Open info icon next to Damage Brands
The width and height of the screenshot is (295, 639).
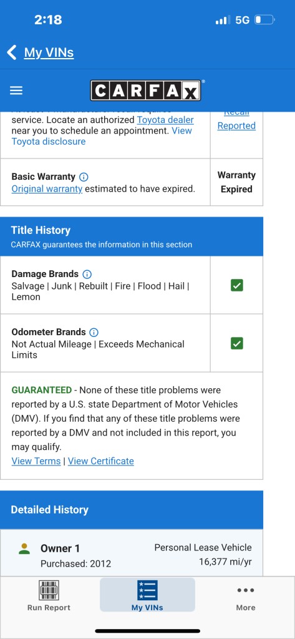click(87, 274)
